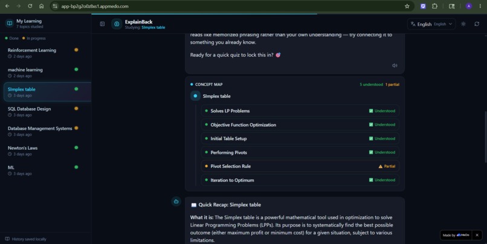Click the Simplex table link beside Studying
The height and width of the screenshot is (244, 487).
[153, 27]
